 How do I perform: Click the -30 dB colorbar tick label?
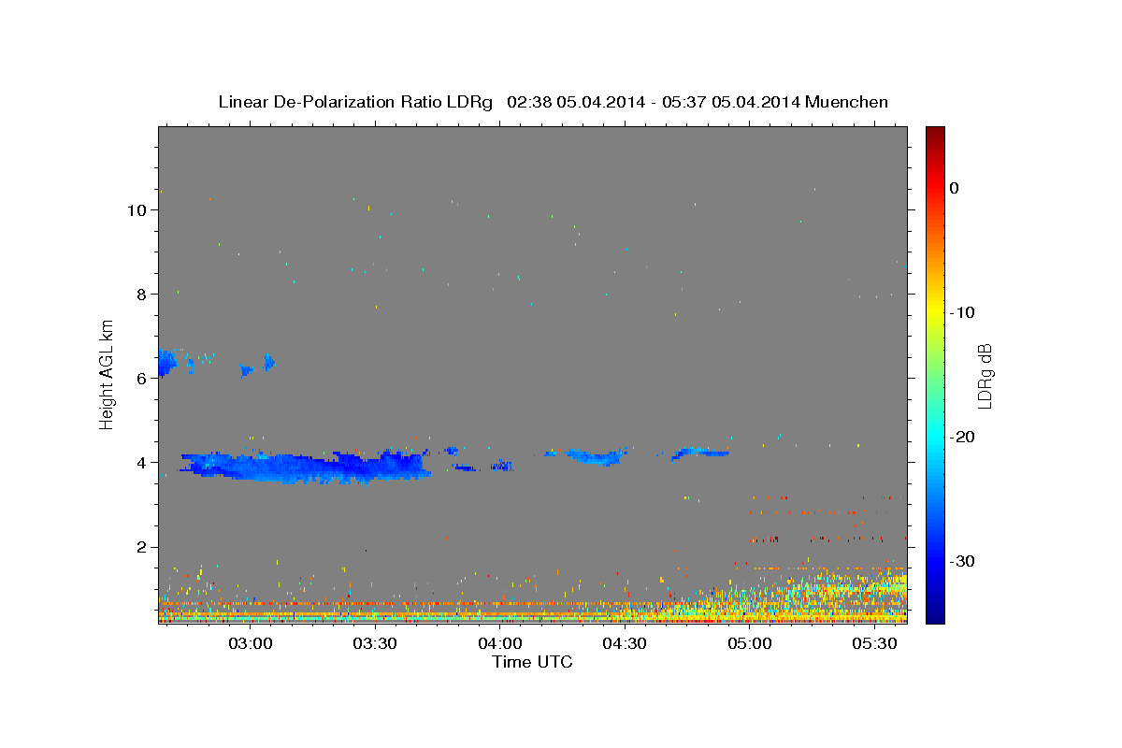click(x=962, y=561)
